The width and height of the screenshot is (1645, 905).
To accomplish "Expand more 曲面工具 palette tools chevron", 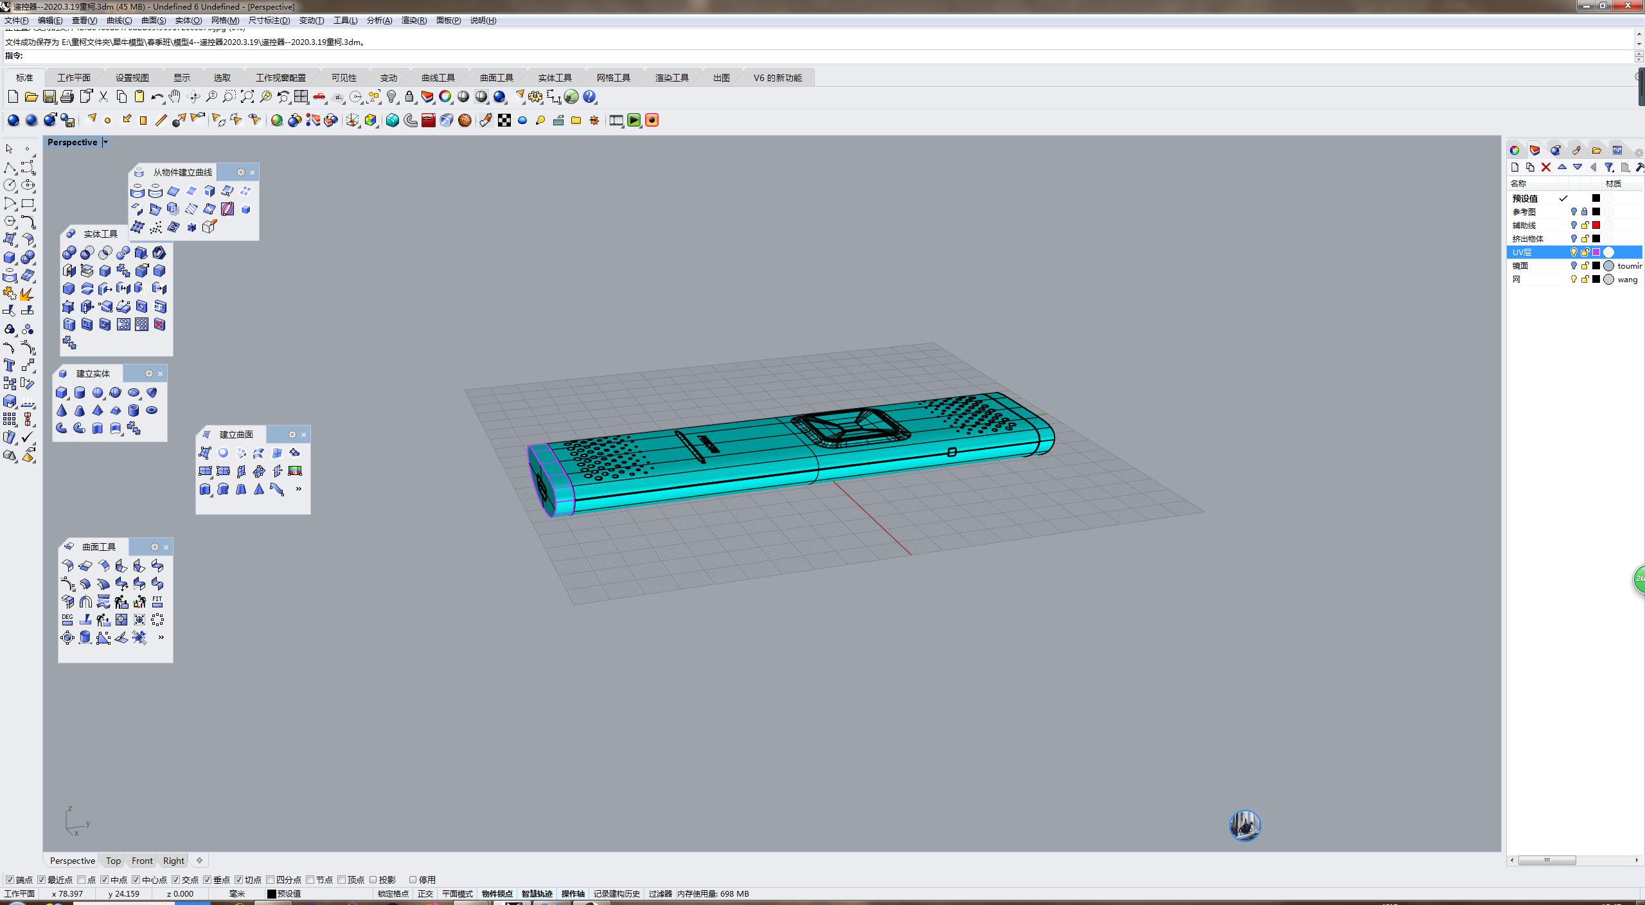I will (161, 637).
